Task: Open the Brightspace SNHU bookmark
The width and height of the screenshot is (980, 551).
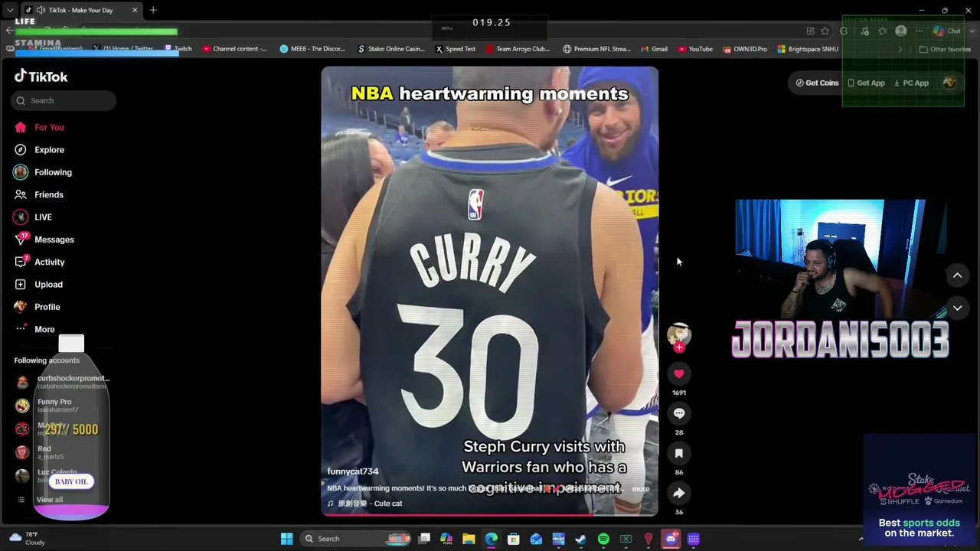Action: (x=808, y=49)
